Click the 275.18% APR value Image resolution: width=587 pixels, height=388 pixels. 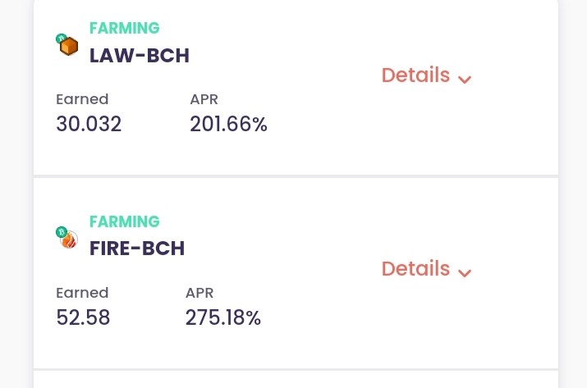(x=223, y=317)
